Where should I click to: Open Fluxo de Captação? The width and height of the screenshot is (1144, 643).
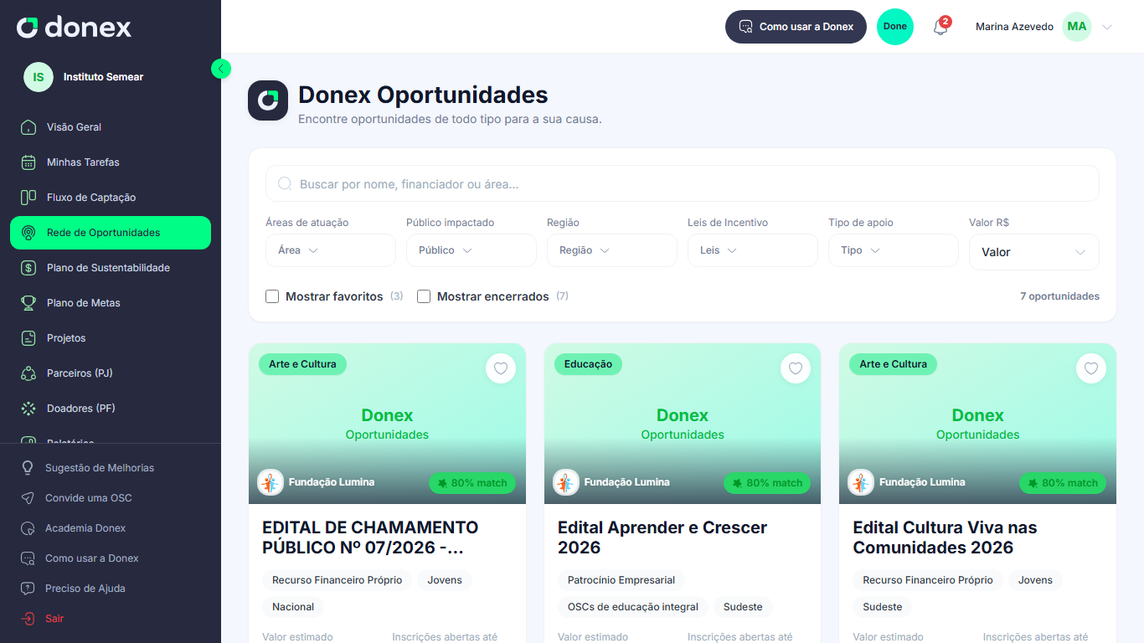(111, 198)
